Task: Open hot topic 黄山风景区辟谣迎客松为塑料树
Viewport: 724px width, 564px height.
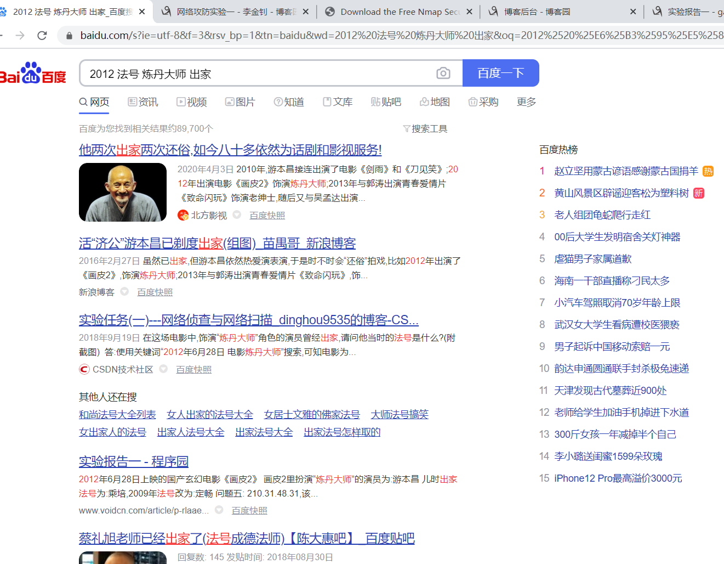Action: tap(622, 193)
